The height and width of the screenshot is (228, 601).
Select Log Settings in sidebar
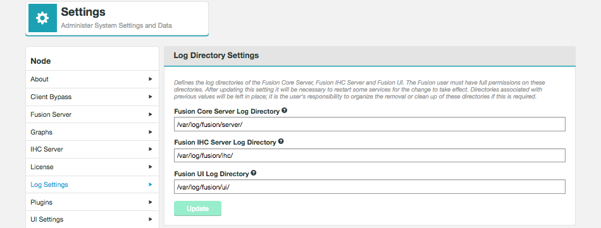tap(92, 184)
